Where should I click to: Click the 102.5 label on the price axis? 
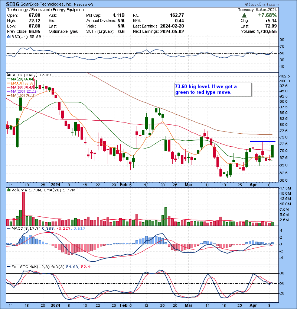click(285, 76)
